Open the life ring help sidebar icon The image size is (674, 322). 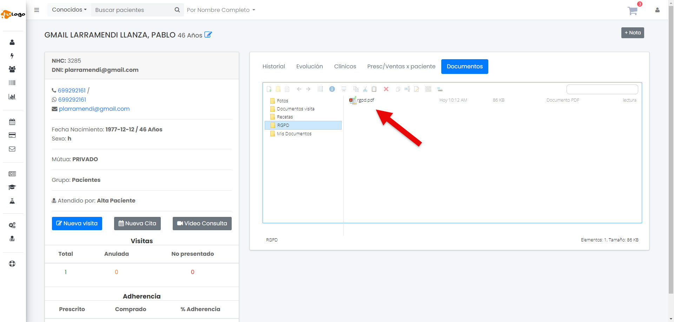[12, 264]
